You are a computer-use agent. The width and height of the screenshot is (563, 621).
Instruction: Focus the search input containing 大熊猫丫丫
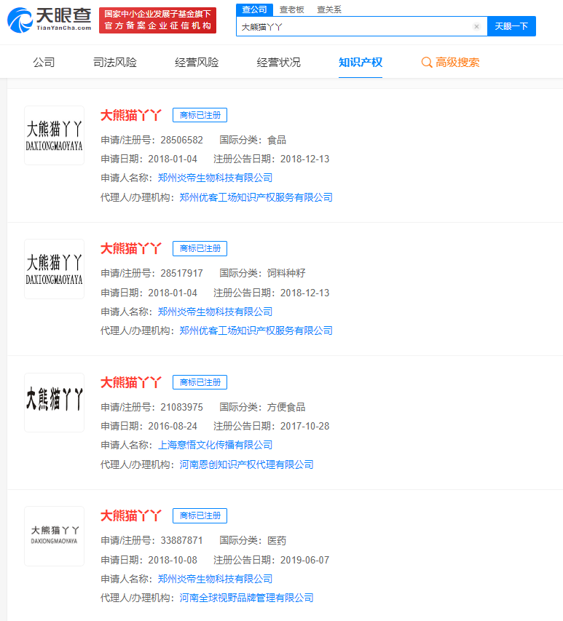(361, 26)
